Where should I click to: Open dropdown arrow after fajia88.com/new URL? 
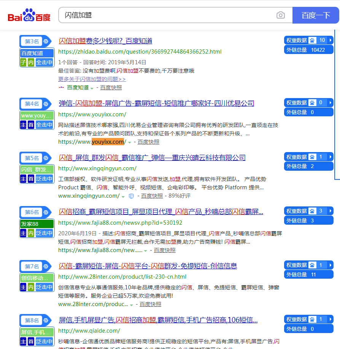coord(146,251)
